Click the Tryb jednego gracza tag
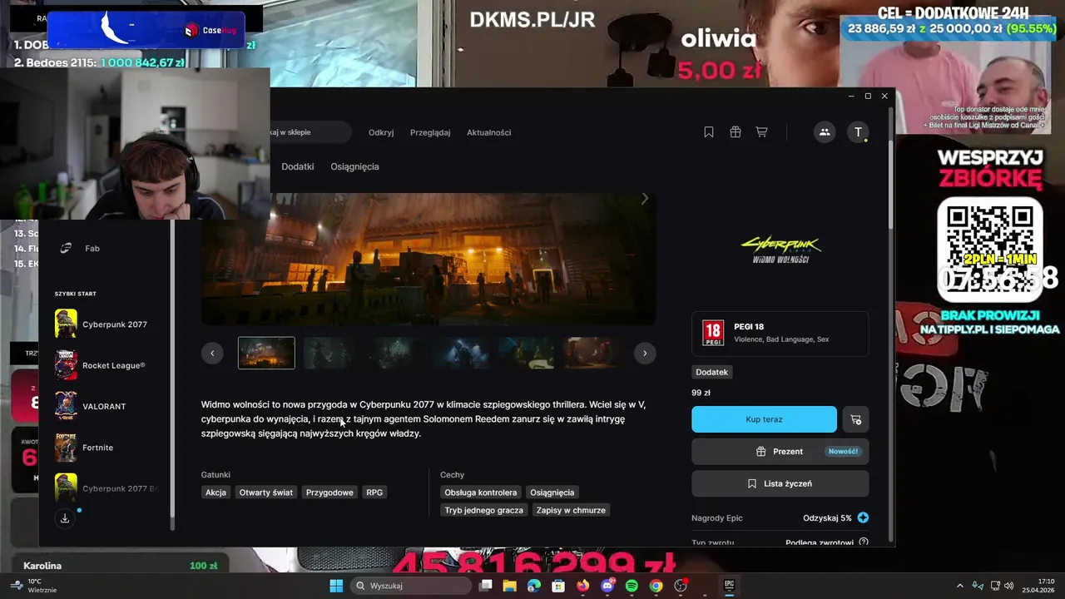The image size is (1065, 599). pos(483,510)
